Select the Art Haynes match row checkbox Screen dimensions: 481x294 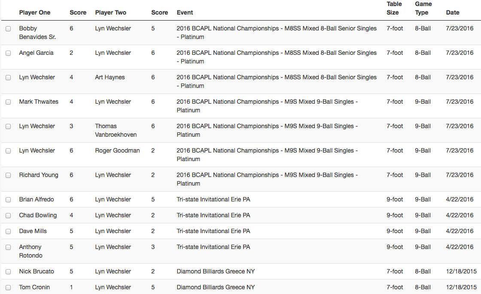(8, 78)
